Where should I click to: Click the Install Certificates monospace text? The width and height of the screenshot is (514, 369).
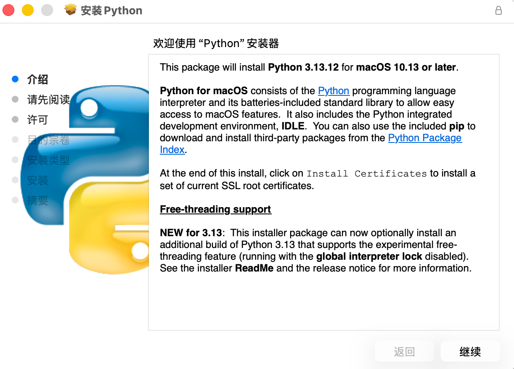tap(366, 174)
